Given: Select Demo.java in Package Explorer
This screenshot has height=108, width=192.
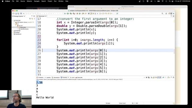Looking at the screenshot, I should pos(23,27).
